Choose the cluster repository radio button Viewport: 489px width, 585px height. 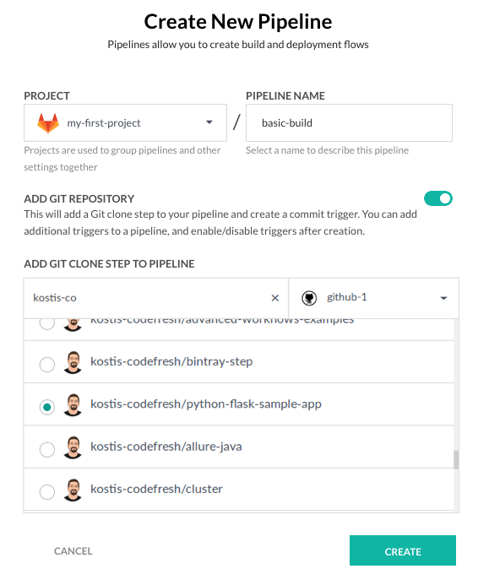click(47, 492)
